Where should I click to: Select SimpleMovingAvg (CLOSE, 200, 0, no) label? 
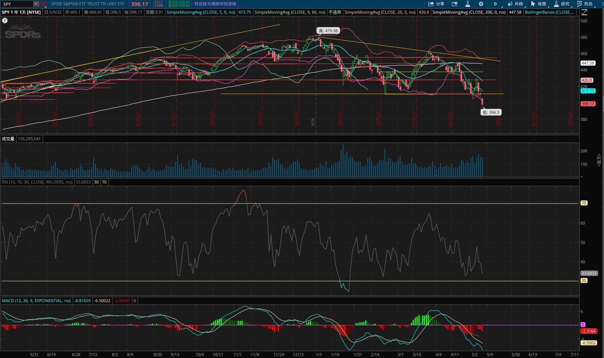[469, 12]
